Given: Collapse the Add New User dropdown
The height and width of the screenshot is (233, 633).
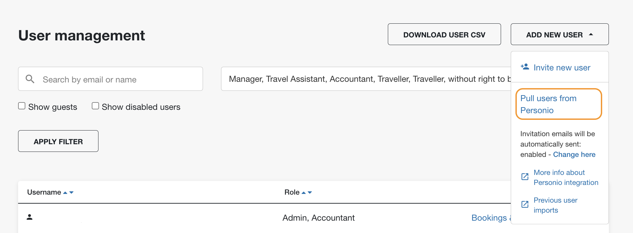Looking at the screenshot, I should pyautogui.click(x=560, y=34).
